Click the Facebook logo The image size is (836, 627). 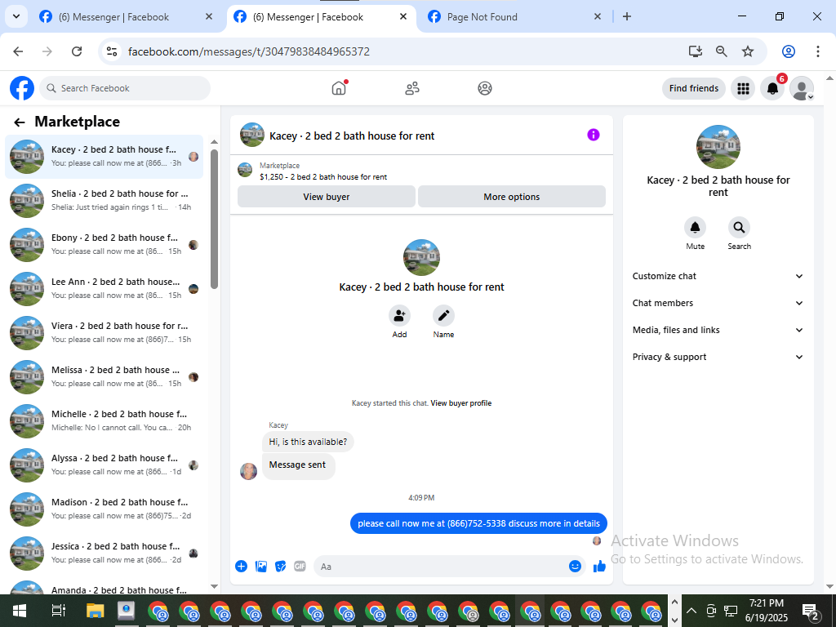tap(22, 88)
